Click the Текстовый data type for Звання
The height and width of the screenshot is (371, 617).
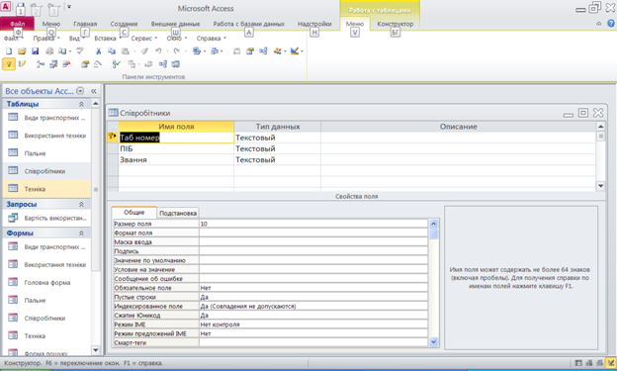point(277,159)
